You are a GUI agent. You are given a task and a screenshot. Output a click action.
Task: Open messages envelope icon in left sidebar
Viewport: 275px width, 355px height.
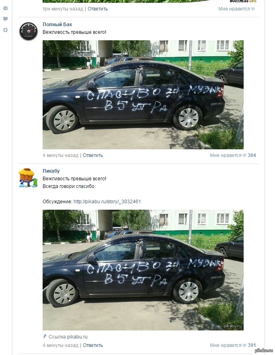6,8
